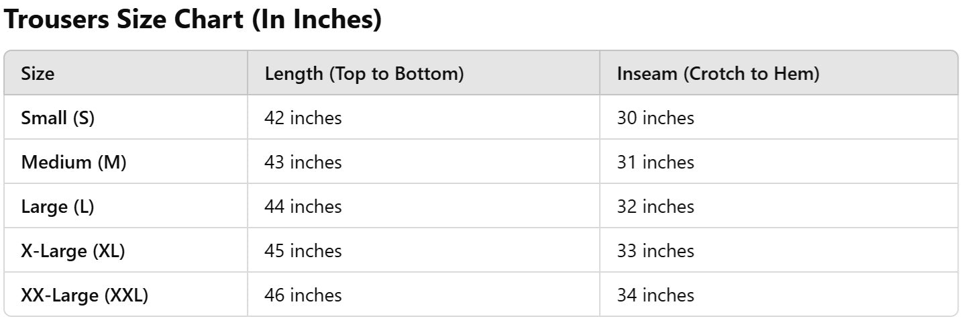The width and height of the screenshot is (968, 327).
Task: Click the 'Medium (M)' size cell
Action: (x=74, y=162)
